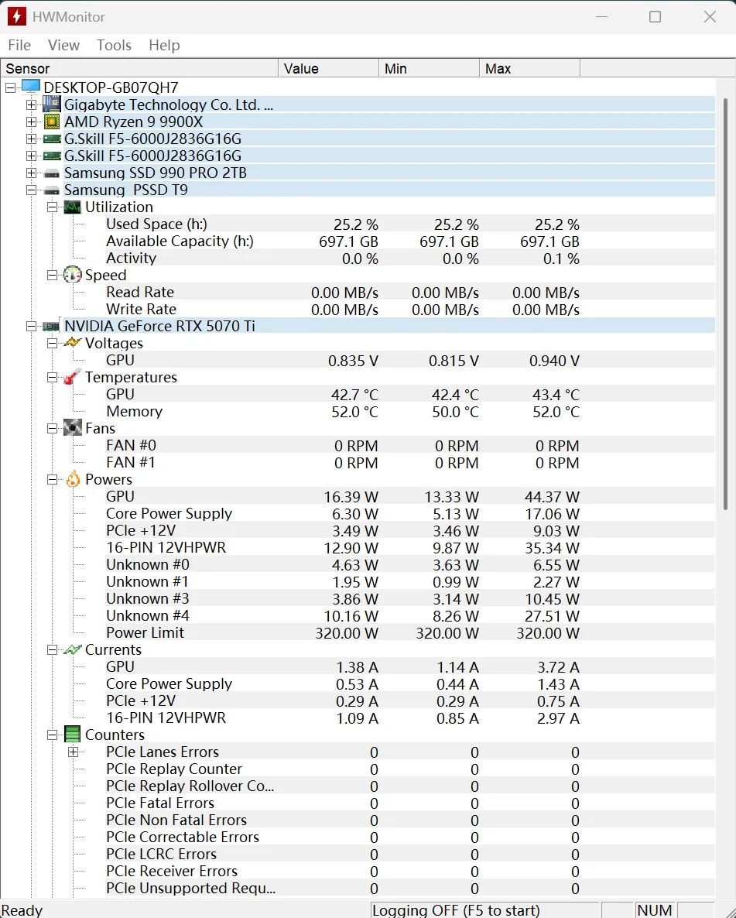Expand the AMD Ryzen 9 9900X node

point(31,122)
